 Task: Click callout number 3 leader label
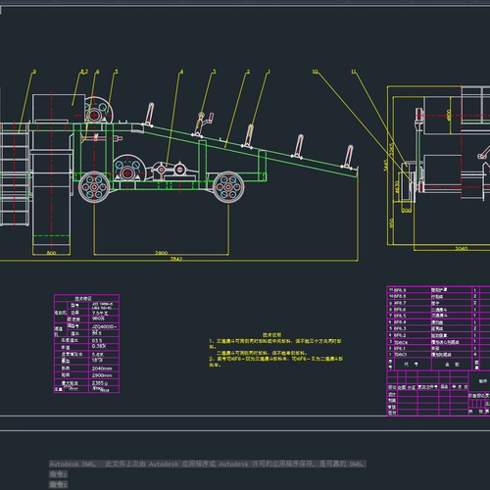click(214, 72)
